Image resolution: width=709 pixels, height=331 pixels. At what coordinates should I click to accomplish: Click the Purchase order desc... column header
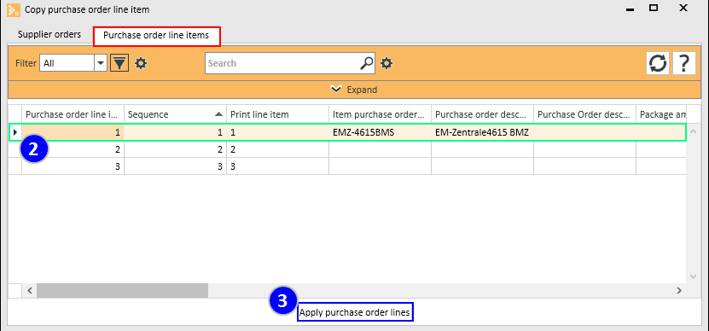coord(482,114)
